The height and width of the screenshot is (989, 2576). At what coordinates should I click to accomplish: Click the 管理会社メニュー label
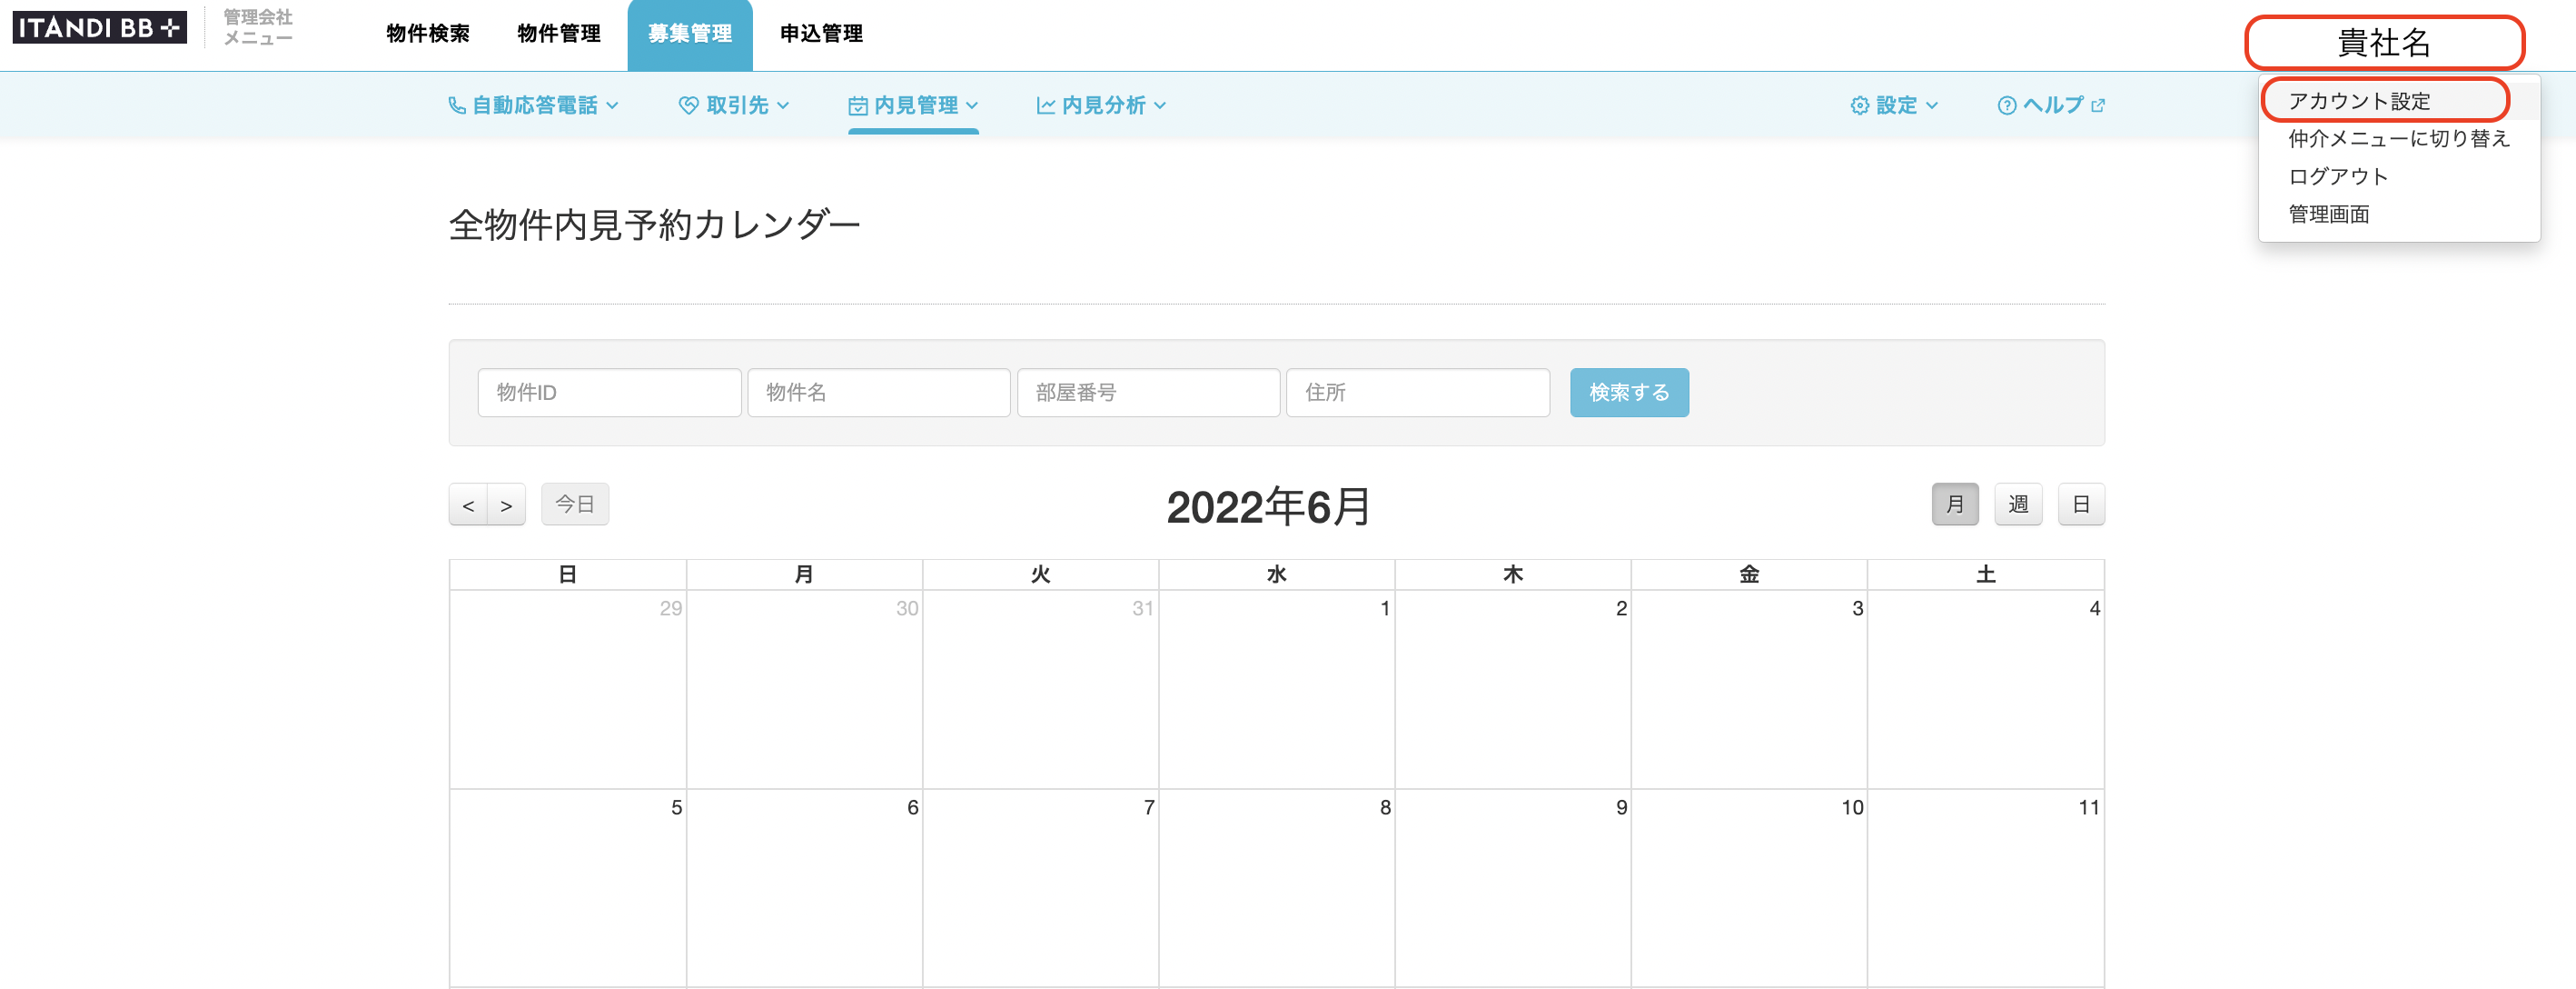tap(258, 28)
